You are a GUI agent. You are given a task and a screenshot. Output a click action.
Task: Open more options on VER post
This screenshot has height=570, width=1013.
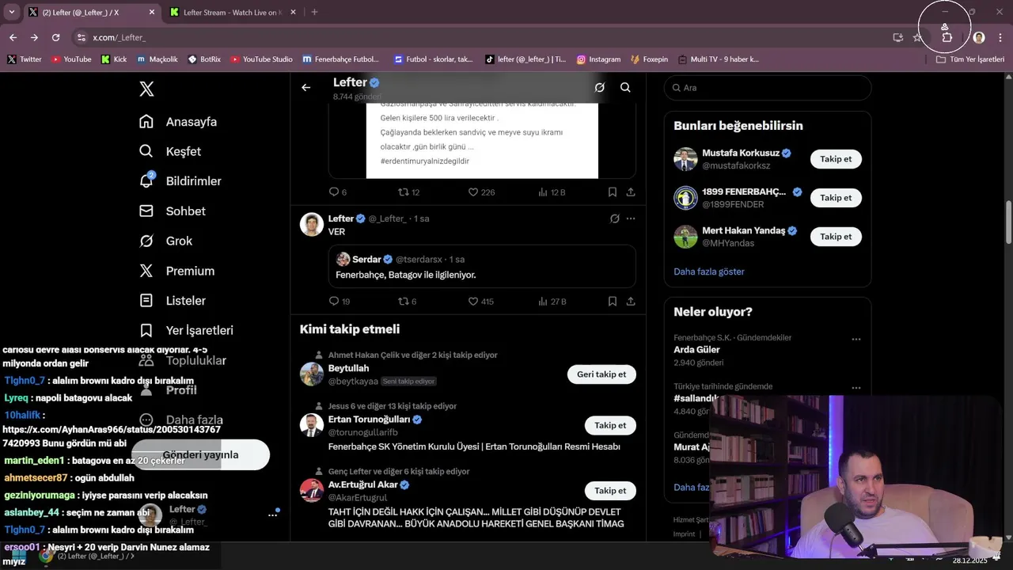pyautogui.click(x=631, y=218)
